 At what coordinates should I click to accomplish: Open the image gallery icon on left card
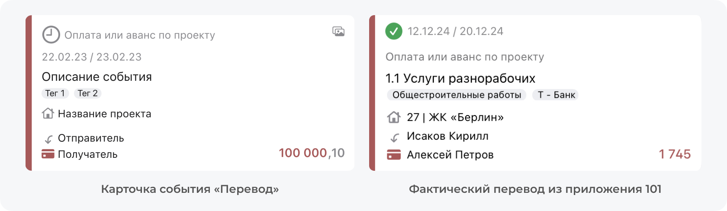(x=338, y=31)
